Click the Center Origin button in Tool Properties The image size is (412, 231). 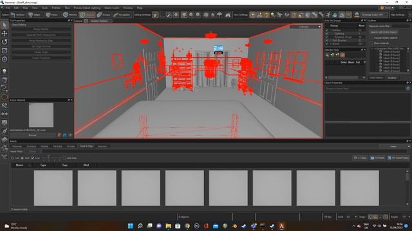(x=41, y=52)
